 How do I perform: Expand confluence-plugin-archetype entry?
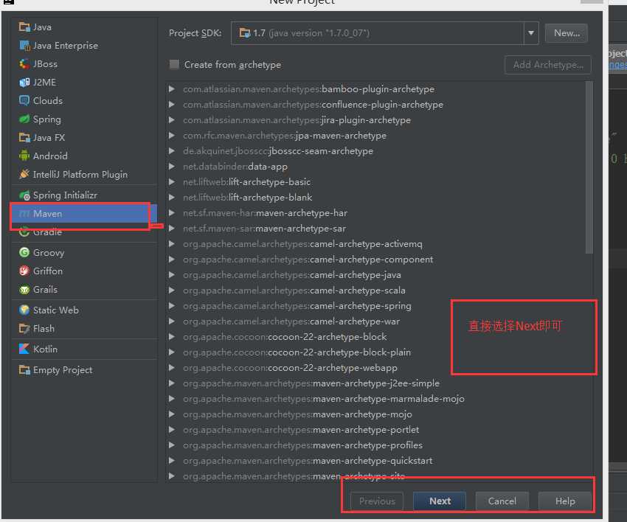pyautogui.click(x=172, y=104)
